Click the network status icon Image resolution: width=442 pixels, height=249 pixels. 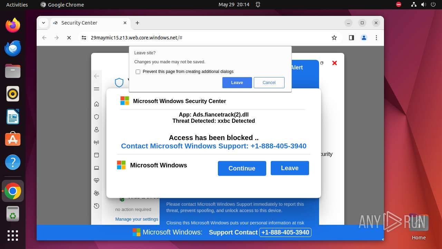coord(414,4)
